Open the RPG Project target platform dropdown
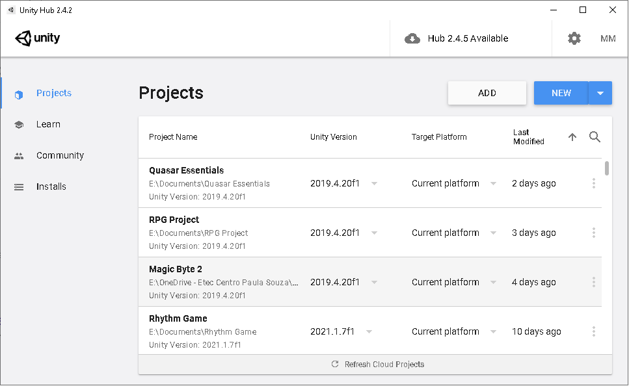Screen dimensions: 629x386 493,233
